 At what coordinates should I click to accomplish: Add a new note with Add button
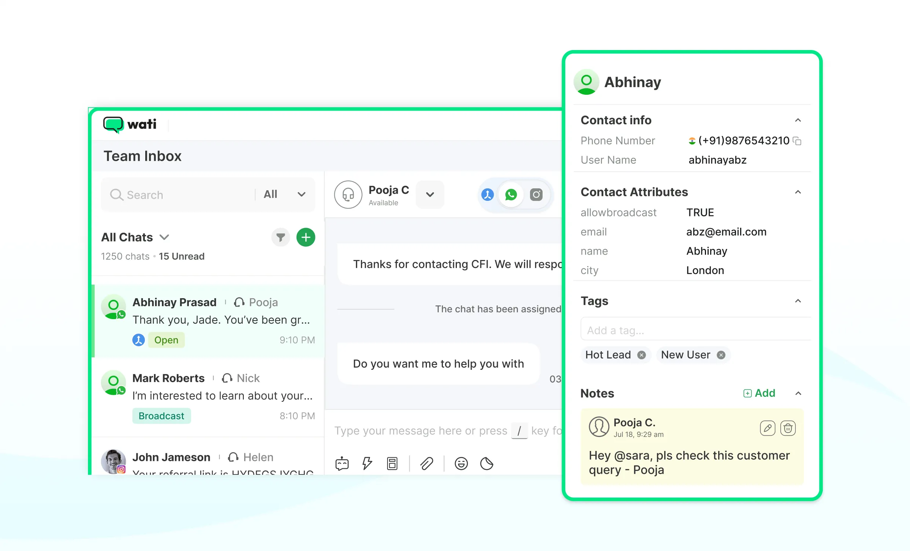(759, 393)
